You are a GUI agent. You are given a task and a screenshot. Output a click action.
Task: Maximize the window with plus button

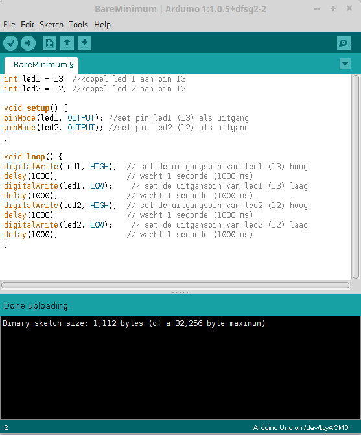pyautogui.click(x=333, y=9)
